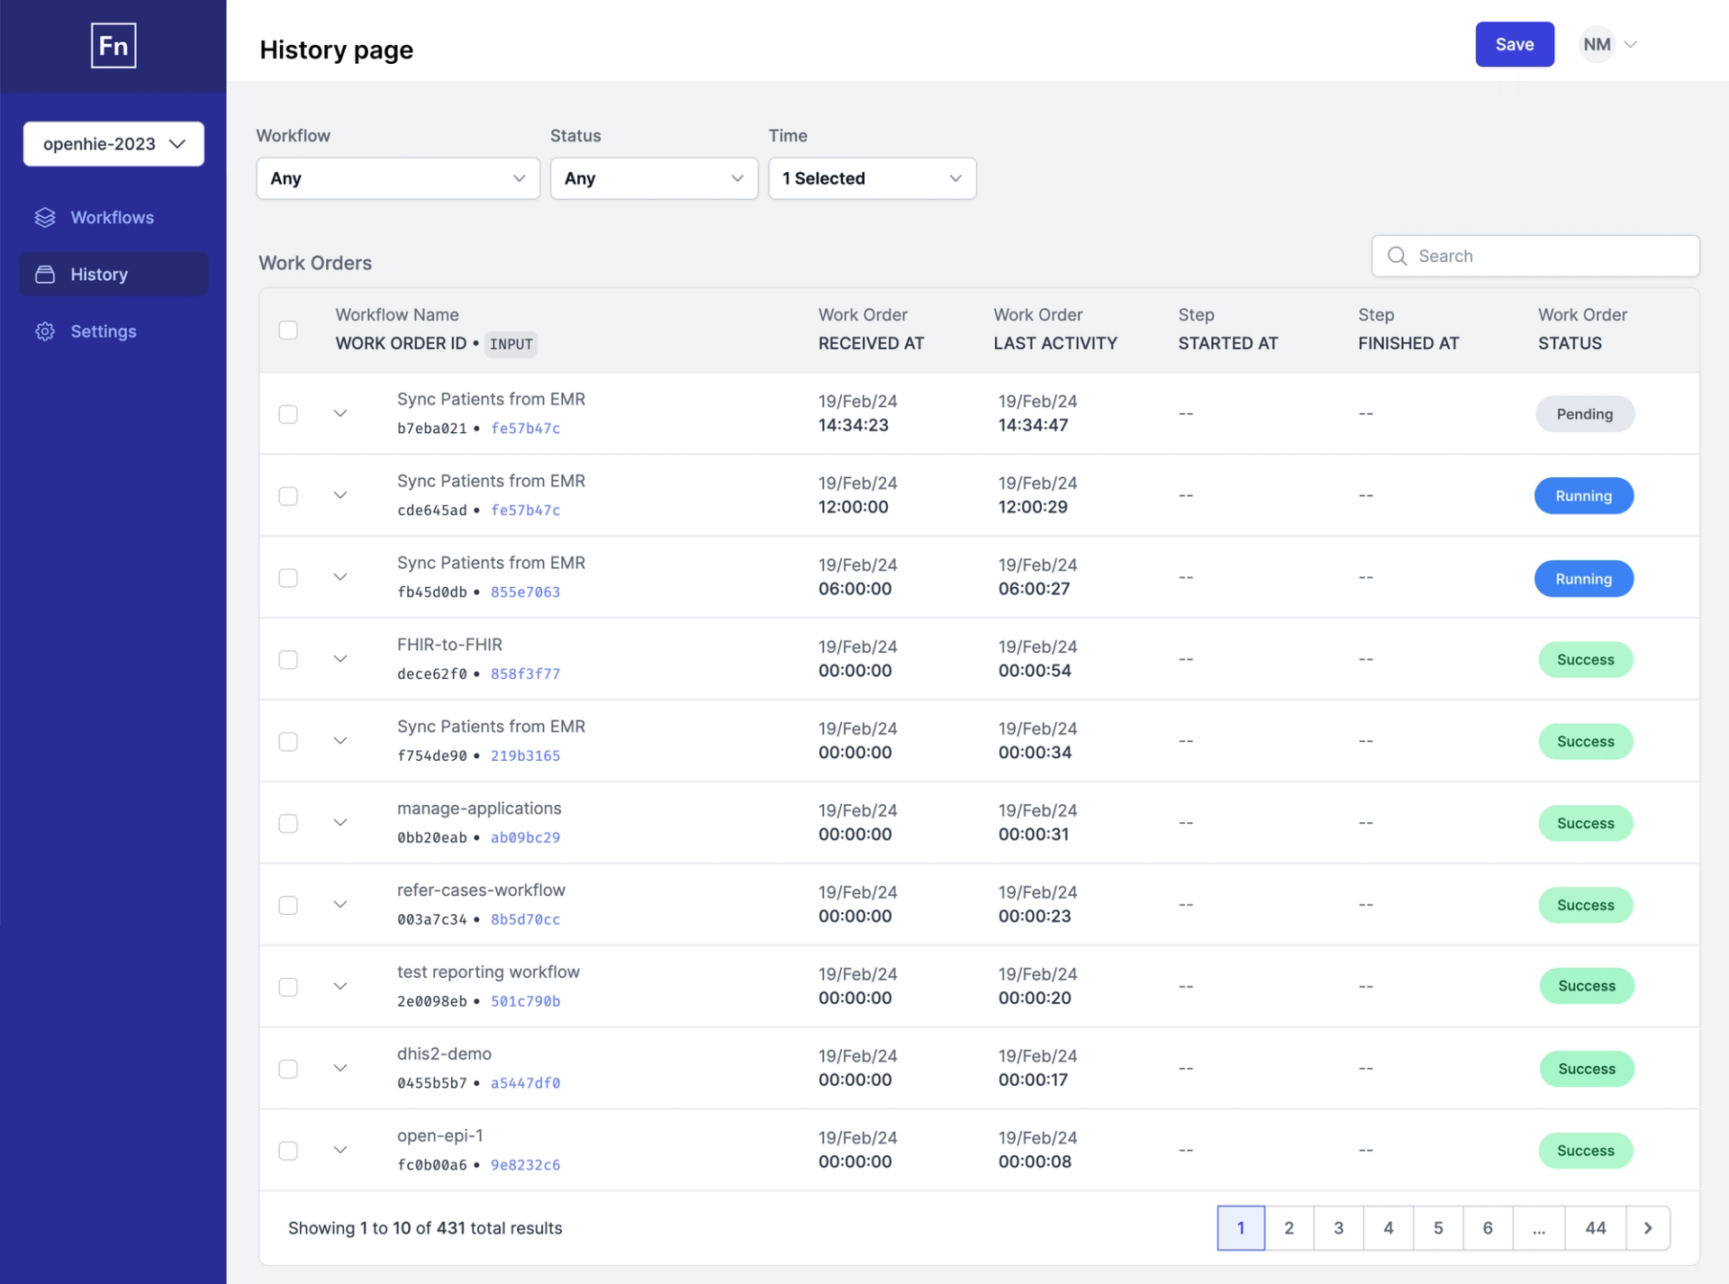Open the openhie-2023 project dropdown
Viewport: 1729px width, 1284px height.
tap(113, 144)
